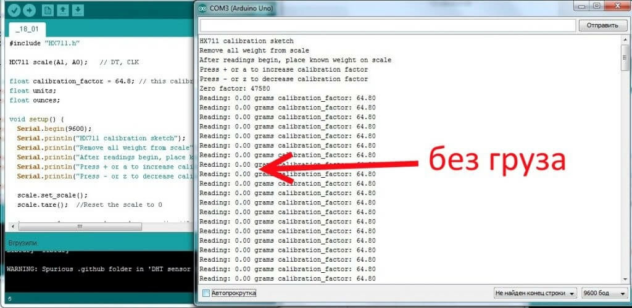This screenshot has height=308, width=632.
Task: Click the left arrow of editor horizontal scrollbar
Action: (14, 227)
